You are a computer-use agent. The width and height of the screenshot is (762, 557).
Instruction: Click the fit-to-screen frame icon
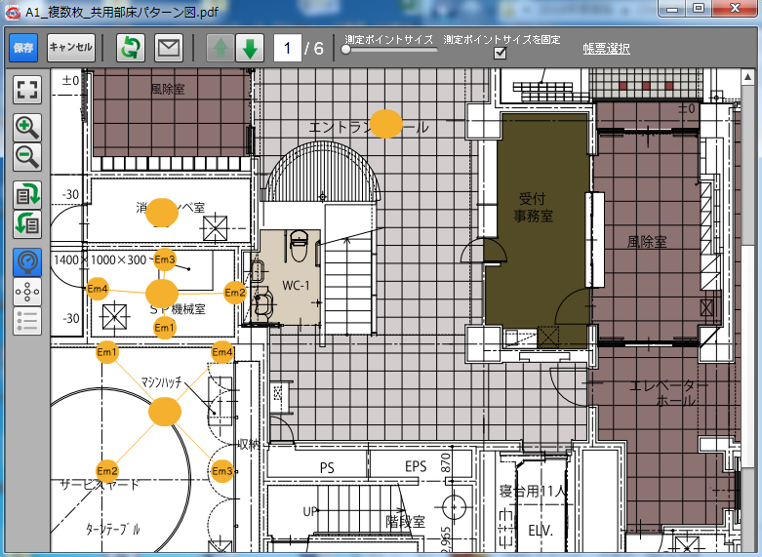pos(27,90)
